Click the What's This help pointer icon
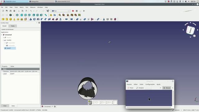Screen dimensions: 199x112 point(48,11)
